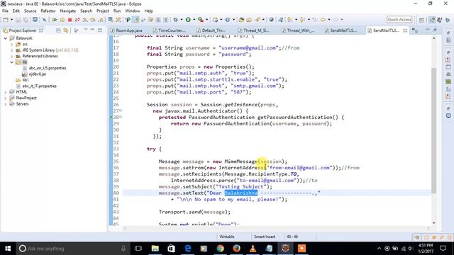This screenshot has width=454, height=255.
Task: Click the Open Type folder icon
Action: tap(241, 20)
